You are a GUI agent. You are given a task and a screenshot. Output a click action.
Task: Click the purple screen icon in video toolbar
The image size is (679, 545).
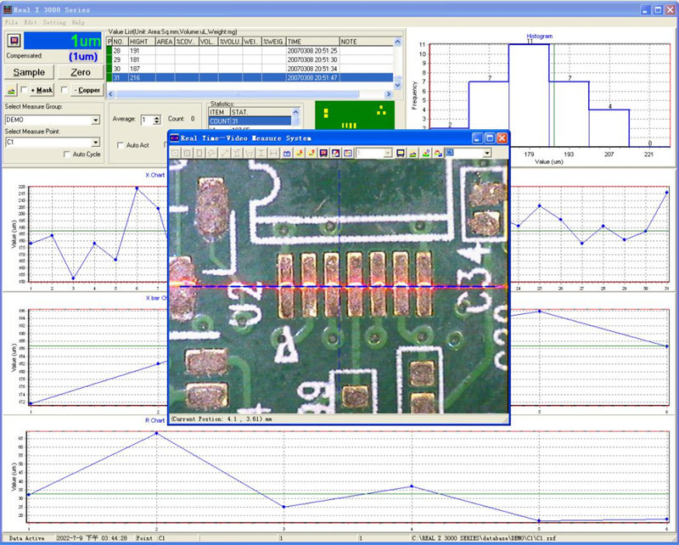click(x=323, y=153)
